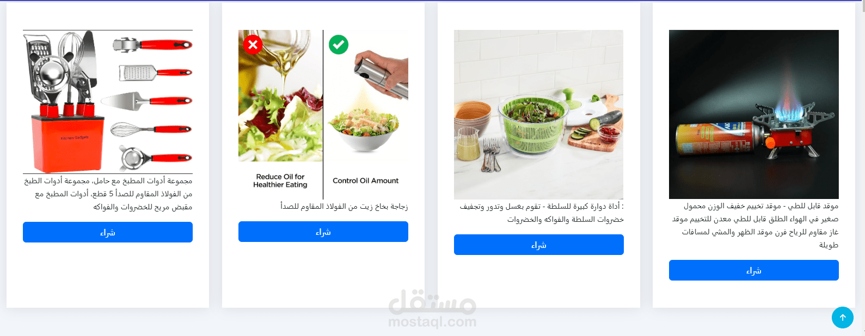Click the mostaql.com watermark logo
The image size is (865, 336).
(x=432, y=308)
